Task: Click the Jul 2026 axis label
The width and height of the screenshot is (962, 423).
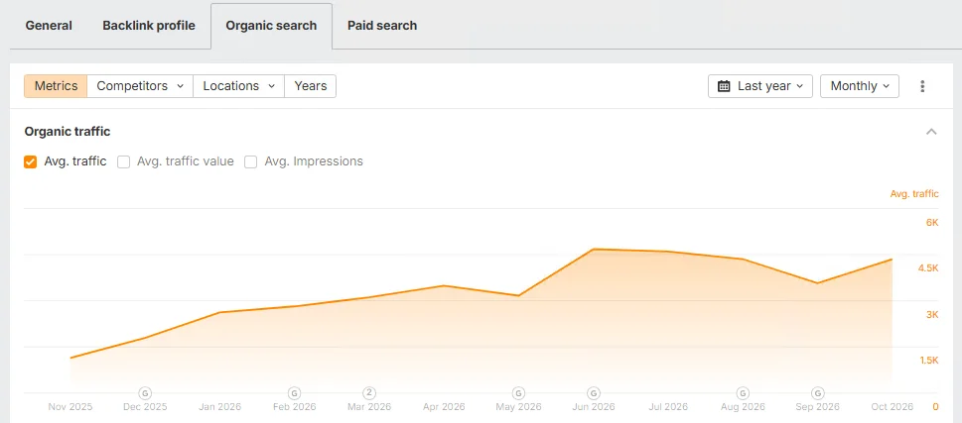Action: [x=667, y=407]
